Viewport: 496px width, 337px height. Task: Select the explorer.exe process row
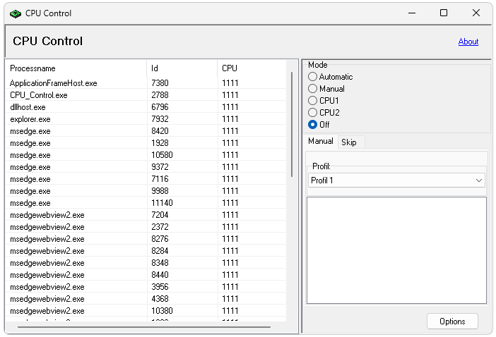[x=30, y=119]
